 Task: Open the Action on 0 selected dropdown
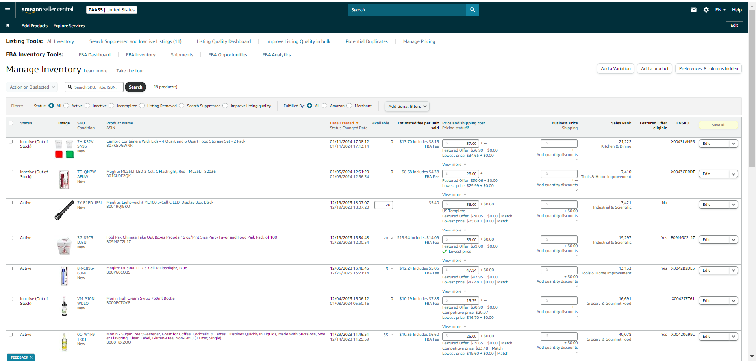pyautogui.click(x=32, y=87)
